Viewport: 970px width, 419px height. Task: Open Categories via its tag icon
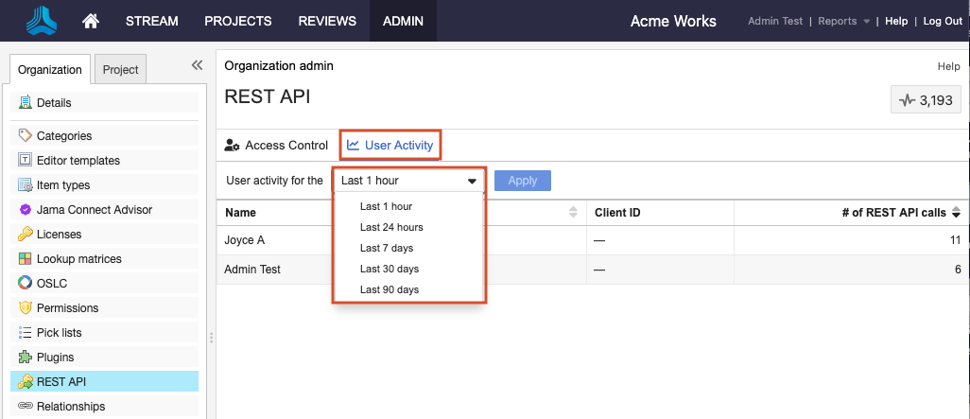click(26, 135)
